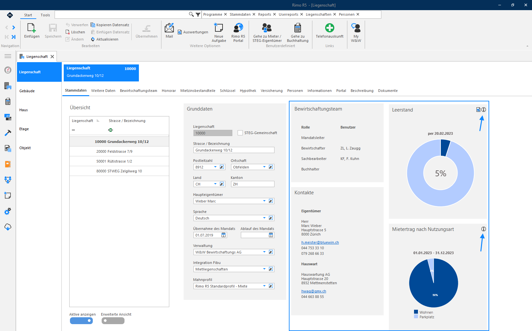The width and height of the screenshot is (532, 331).
Task: Close the Liegenschaft document tab
Action: coord(52,57)
